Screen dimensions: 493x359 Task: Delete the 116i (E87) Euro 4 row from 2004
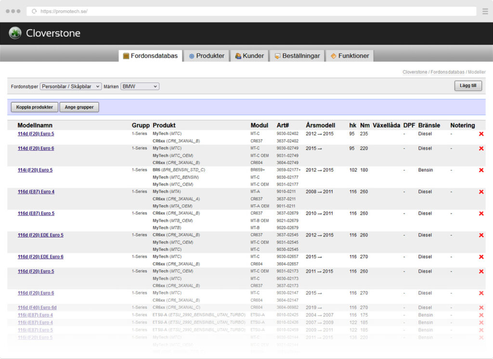pos(481,315)
